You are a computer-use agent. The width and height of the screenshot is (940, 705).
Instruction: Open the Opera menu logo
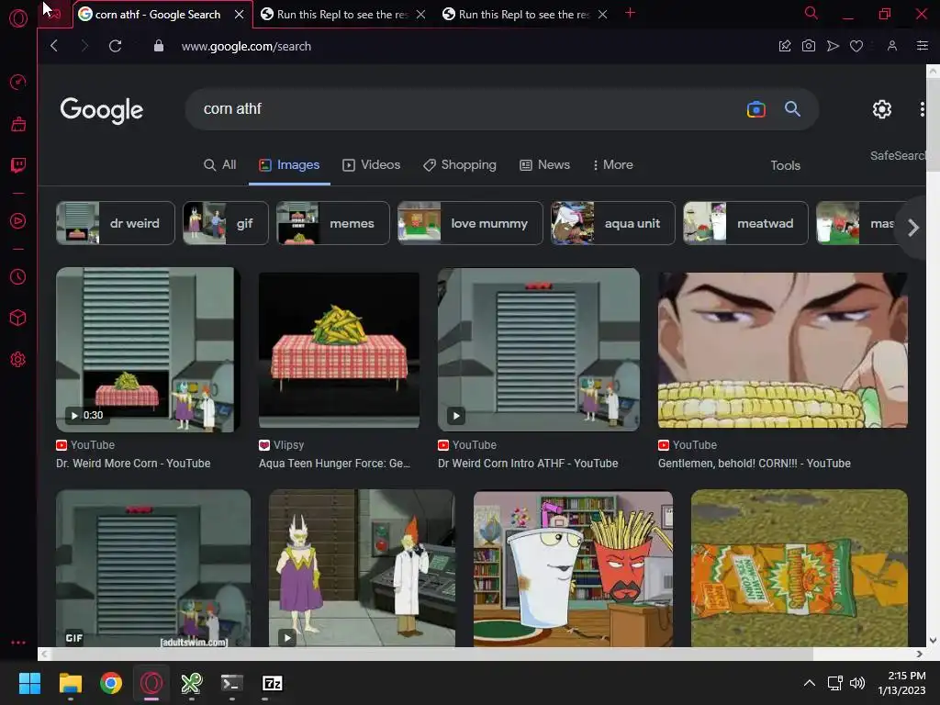18,18
